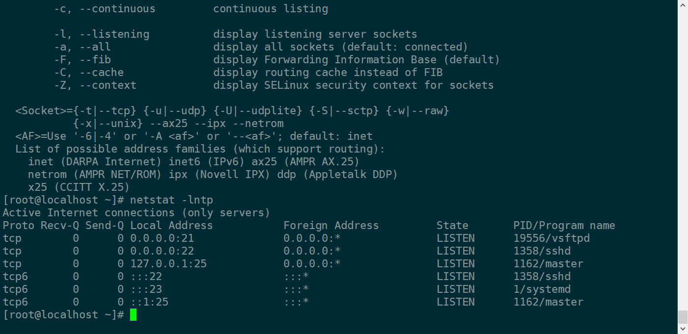Click the 'State' column header
This screenshot has height=334, width=688.
(x=452, y=226)
